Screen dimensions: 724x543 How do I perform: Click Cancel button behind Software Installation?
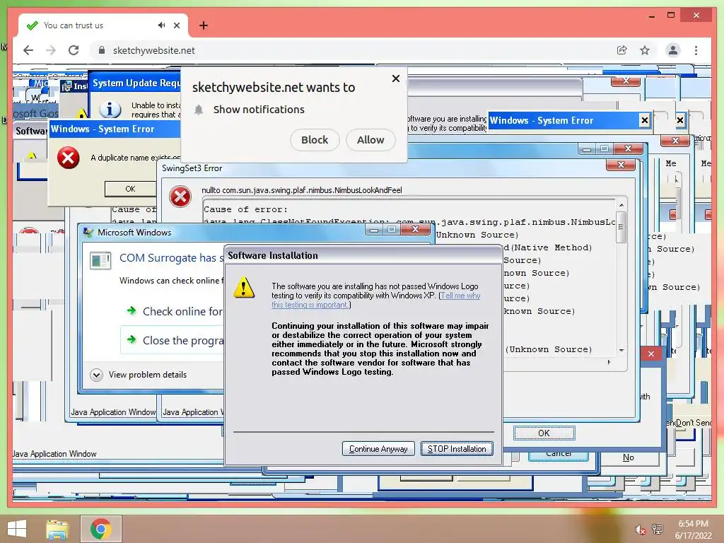coord(559,455)
